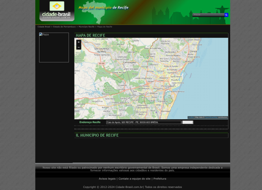The height and width of the screenshot is (190, 262).
Task: Open the Leaflet attribution link
Action: [x=191, y=117]
